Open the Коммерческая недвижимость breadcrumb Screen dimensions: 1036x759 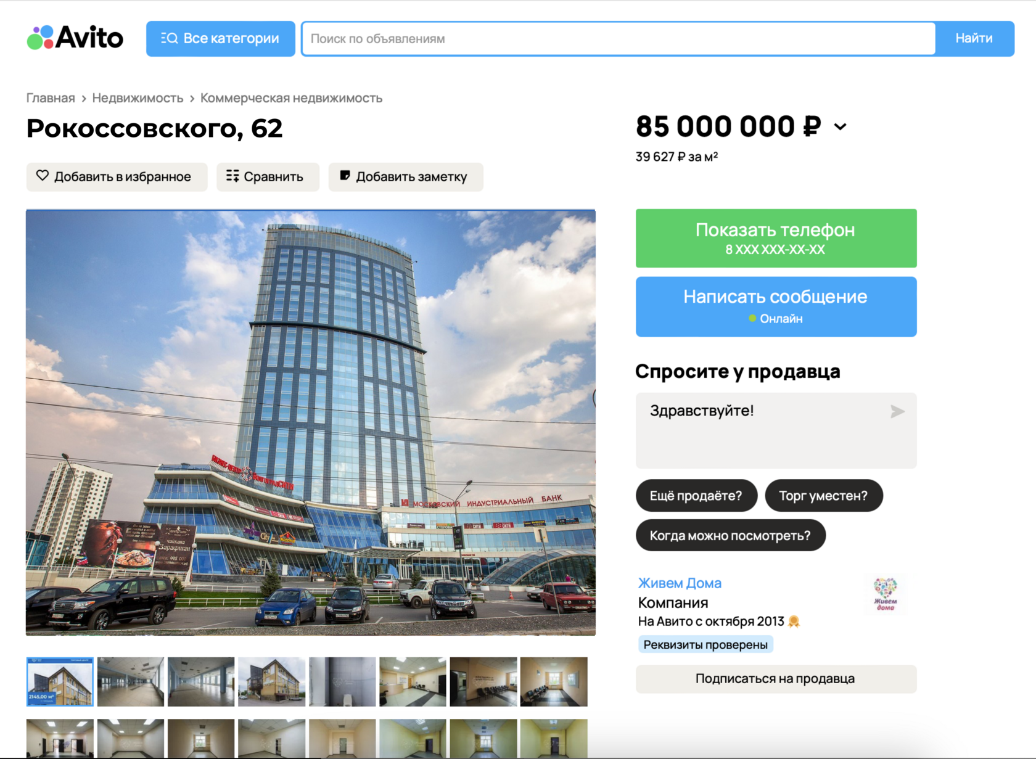(x=291, y=98)
